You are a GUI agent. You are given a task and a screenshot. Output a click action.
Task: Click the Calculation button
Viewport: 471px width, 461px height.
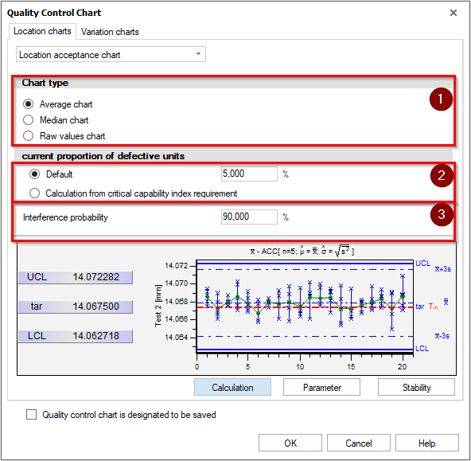pyautogui.click(x=232, y=387)
